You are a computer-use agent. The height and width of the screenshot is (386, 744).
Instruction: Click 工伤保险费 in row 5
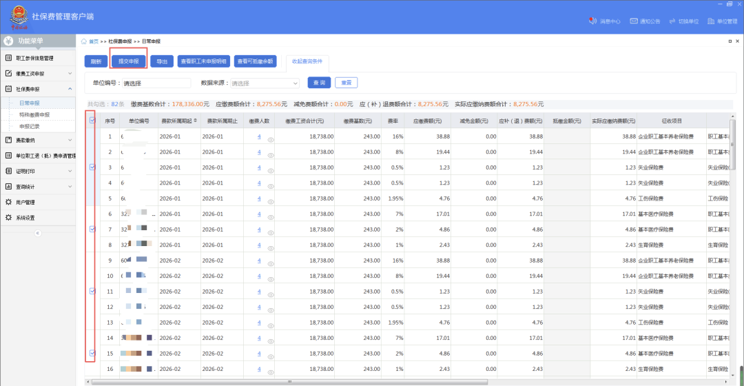click(650, 199)
